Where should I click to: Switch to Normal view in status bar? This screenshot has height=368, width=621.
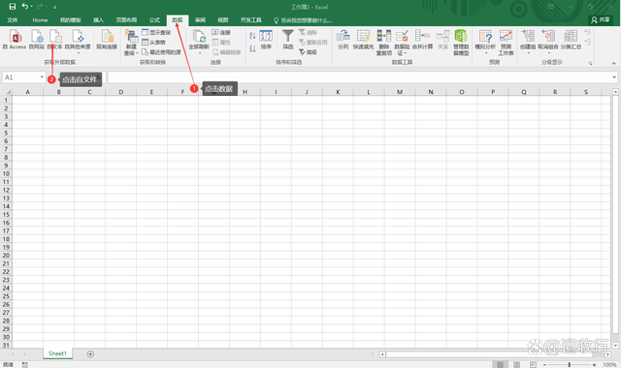501,364
